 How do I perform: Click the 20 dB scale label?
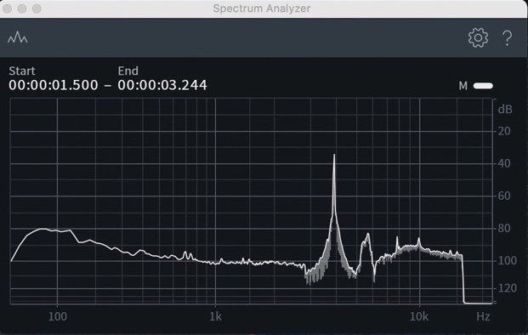pyautogui.click(x=504, y=131)
